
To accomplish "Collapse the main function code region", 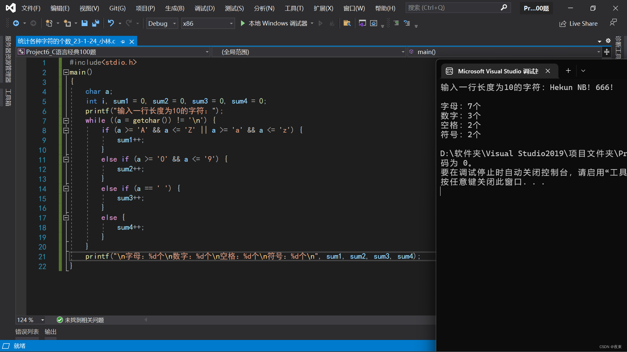I will click(66, 72).
